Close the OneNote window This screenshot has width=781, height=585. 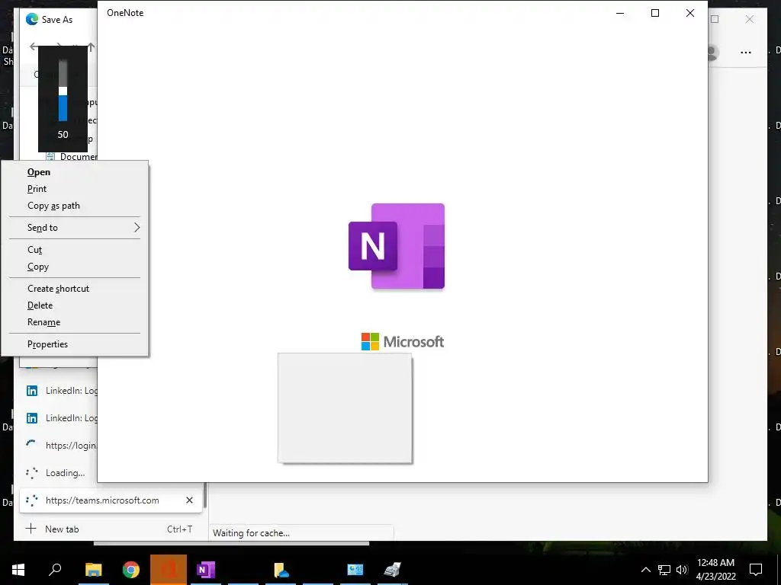689,13
